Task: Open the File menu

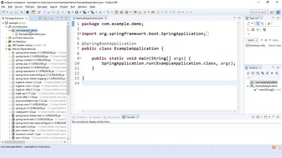Action: tap(3, 7)
